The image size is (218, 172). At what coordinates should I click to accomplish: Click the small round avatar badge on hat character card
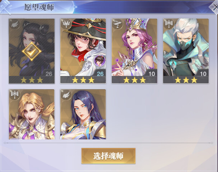pos(99,61)
